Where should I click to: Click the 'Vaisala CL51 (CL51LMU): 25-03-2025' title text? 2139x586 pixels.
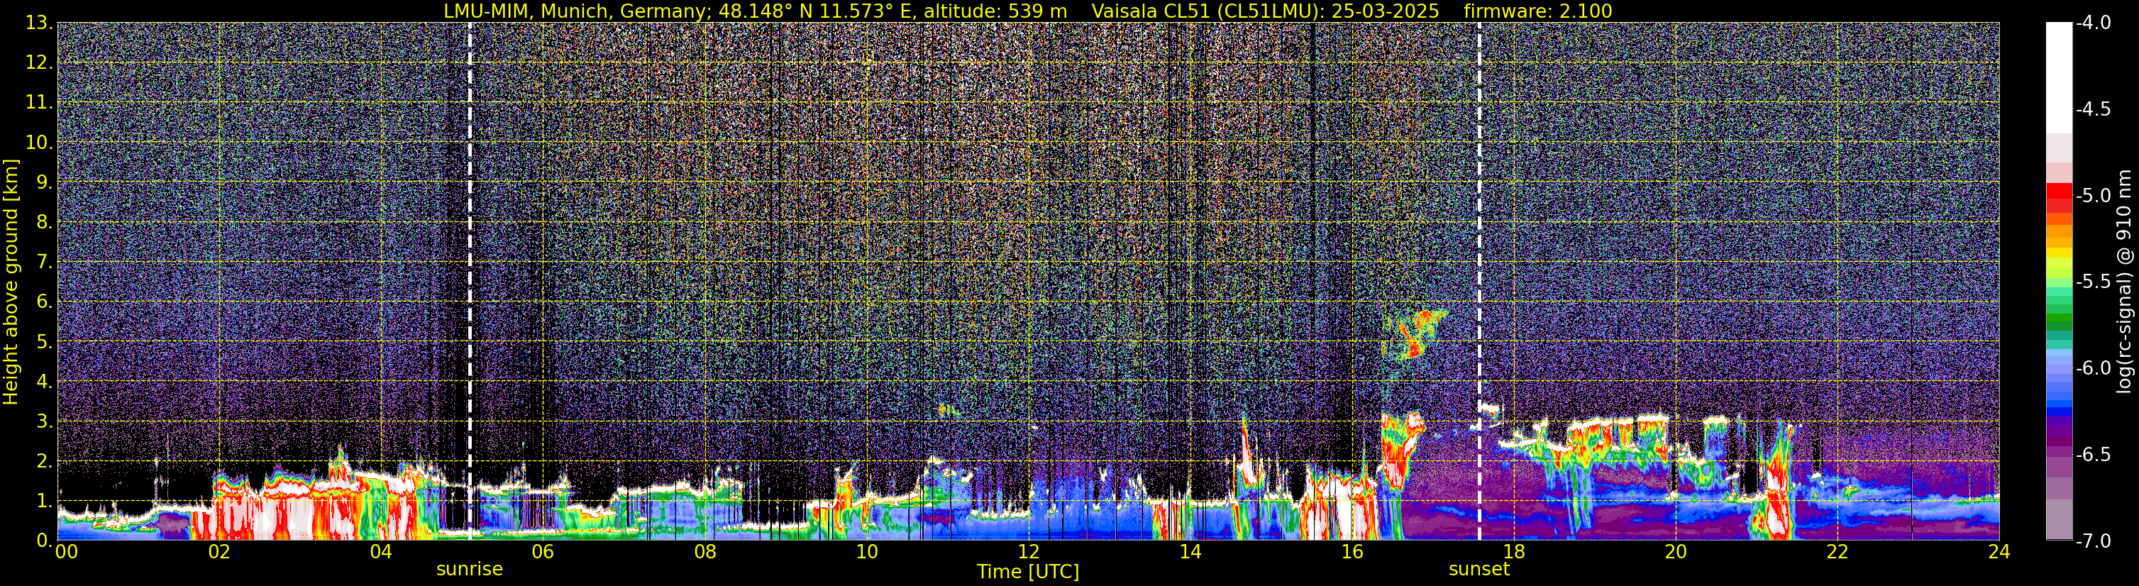1265,11
